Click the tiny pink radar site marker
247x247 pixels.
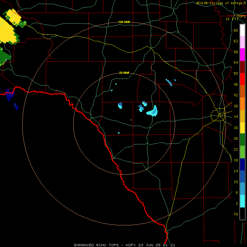pyautogui.click(x=131, y=120)
